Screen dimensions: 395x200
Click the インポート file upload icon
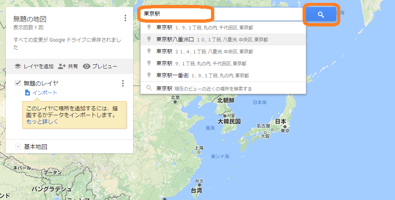pyautogui.click(x=27, y=93)
